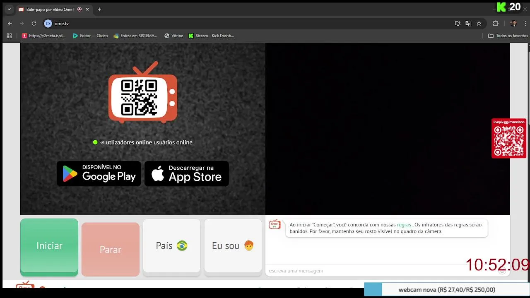Go back in the browser
530x298 pixels.
click(x=10, y=24)
